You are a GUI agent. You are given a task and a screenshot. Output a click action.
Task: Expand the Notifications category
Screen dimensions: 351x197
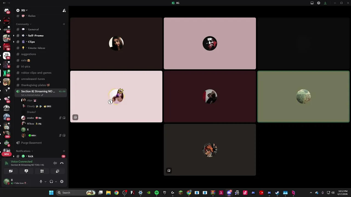point(24,151)
